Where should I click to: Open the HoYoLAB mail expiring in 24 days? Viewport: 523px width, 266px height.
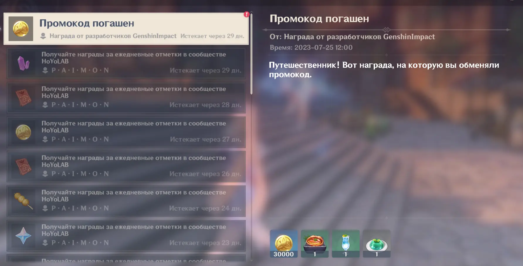point(126,201)
